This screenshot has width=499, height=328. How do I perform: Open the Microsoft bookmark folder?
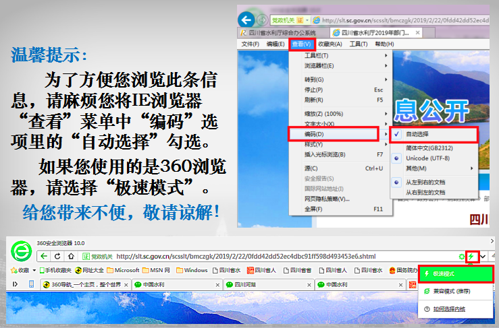[123, 270]
